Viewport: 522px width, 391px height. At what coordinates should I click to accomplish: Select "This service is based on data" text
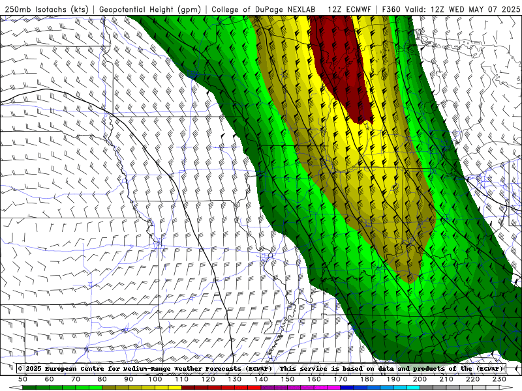pyautogui.click(x=335, y=369)
